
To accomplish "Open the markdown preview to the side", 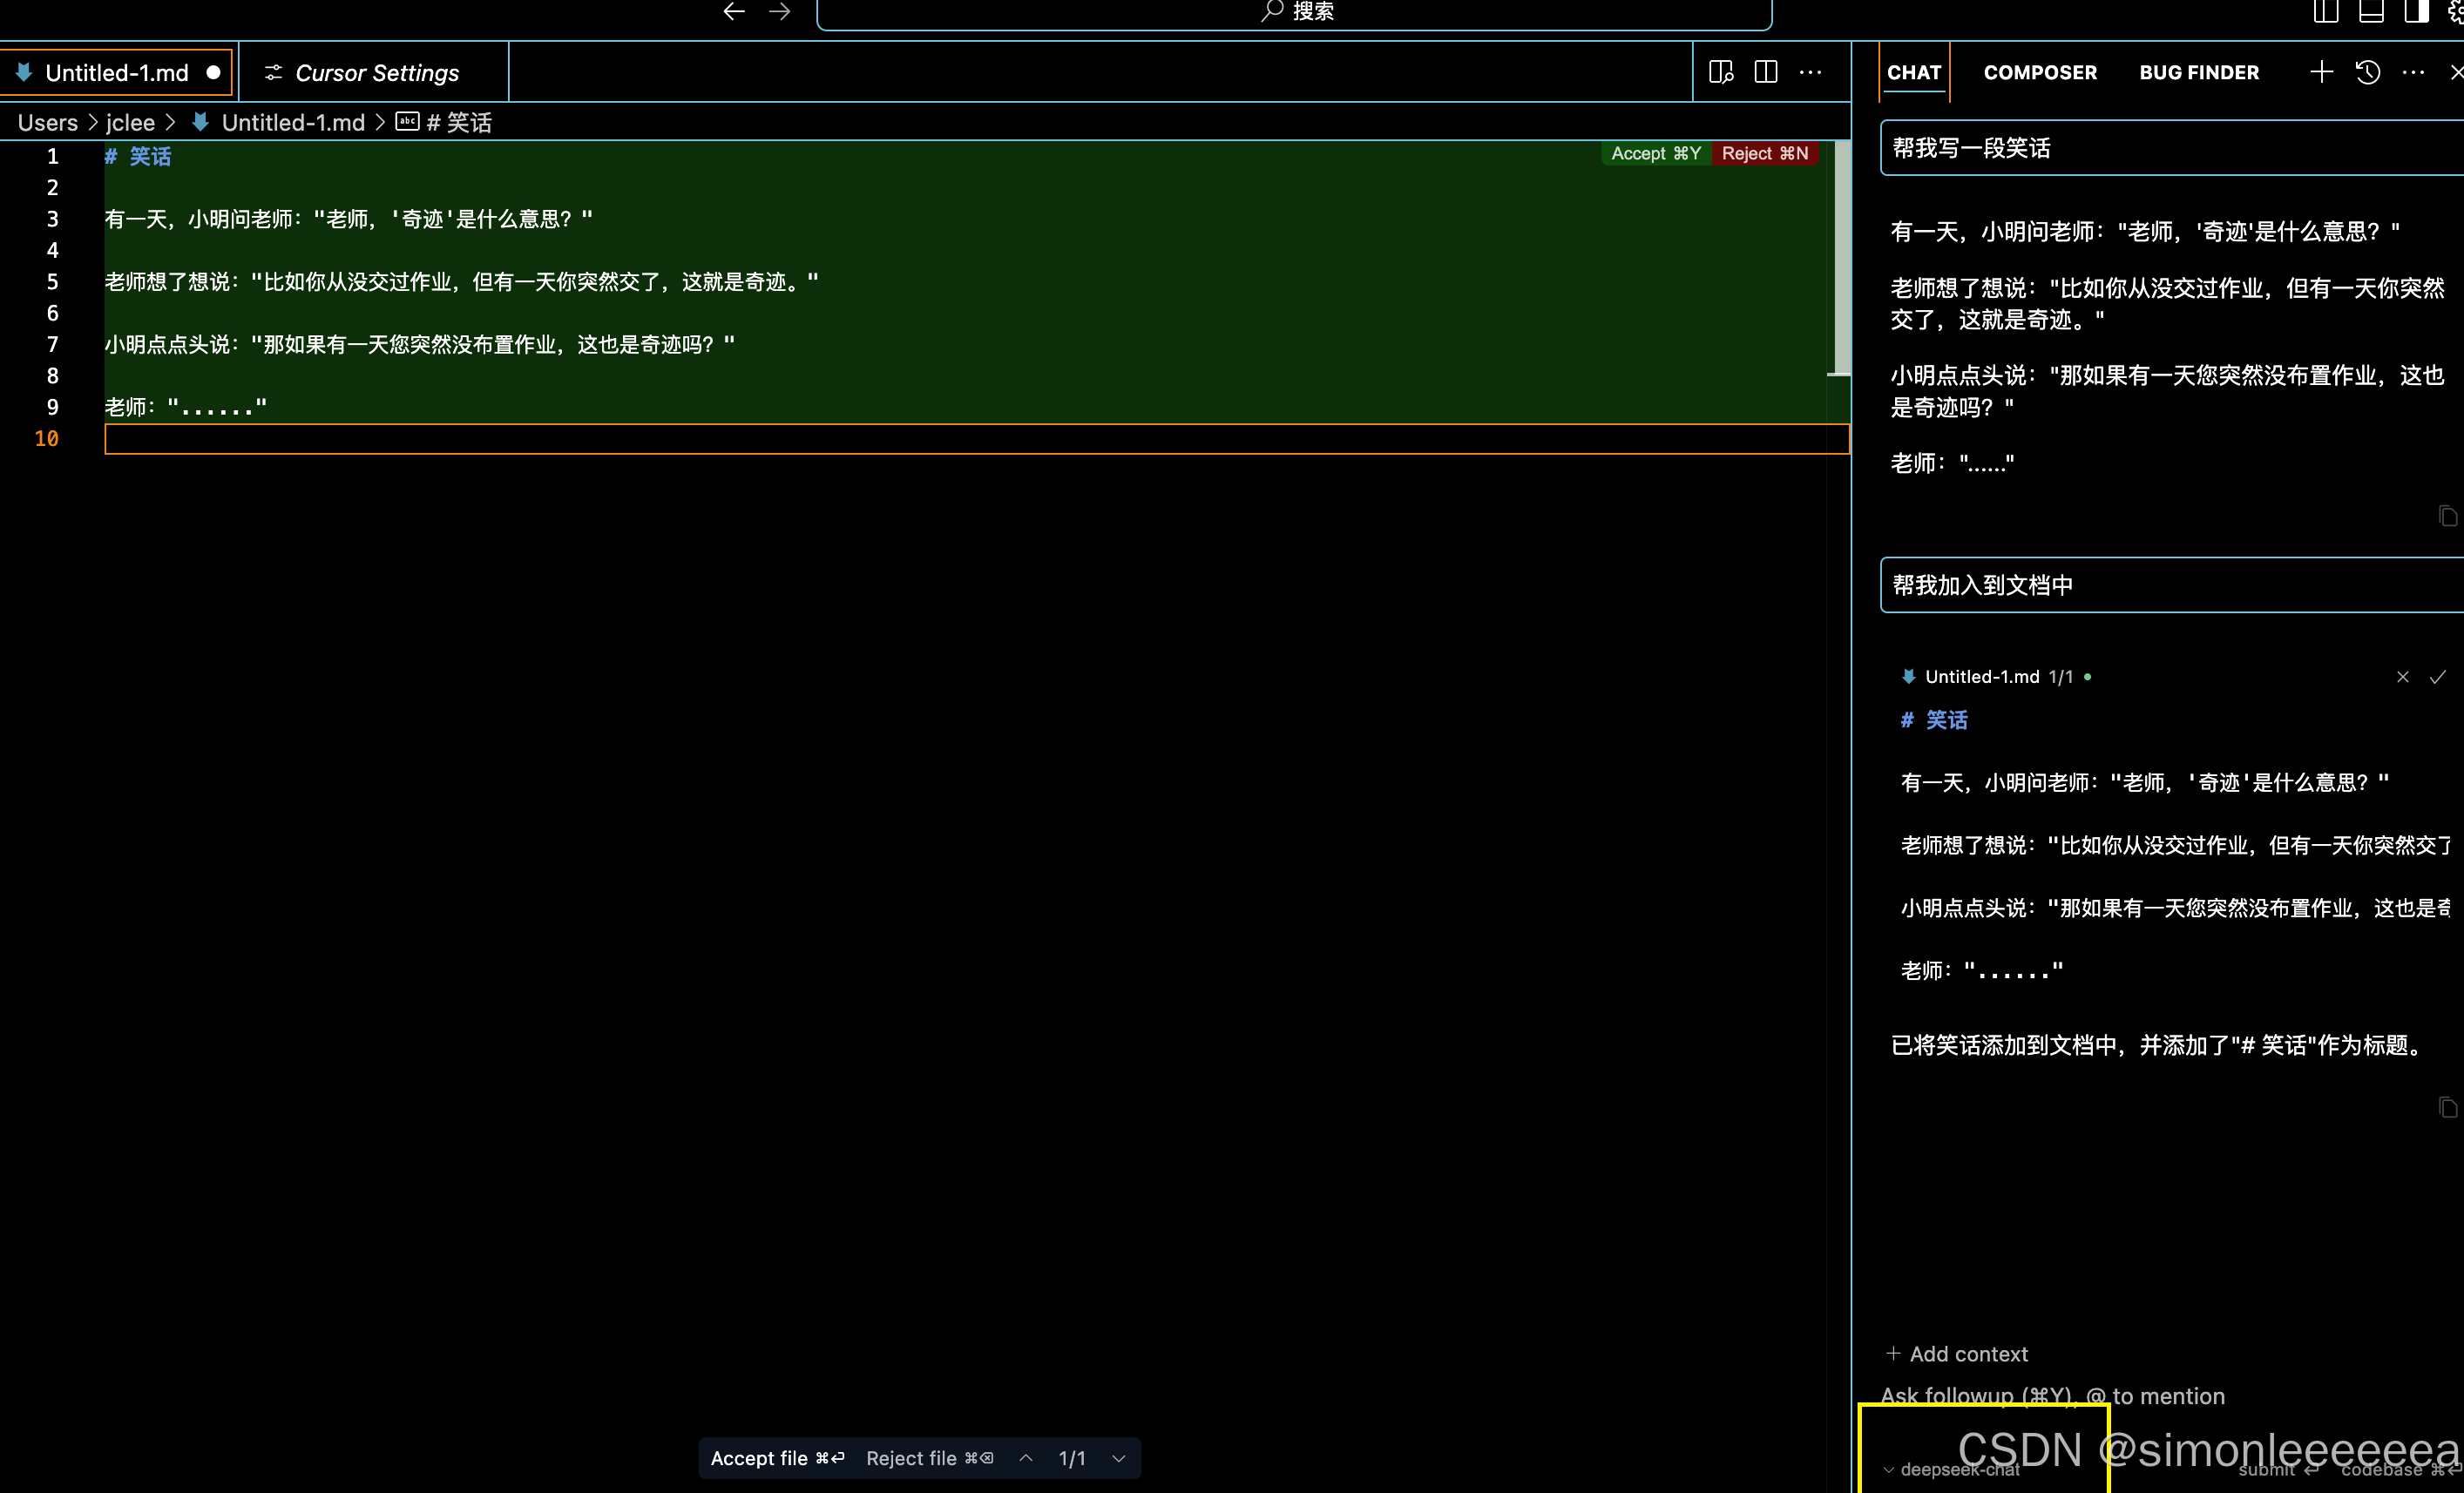I will [x=1720, y=72].
